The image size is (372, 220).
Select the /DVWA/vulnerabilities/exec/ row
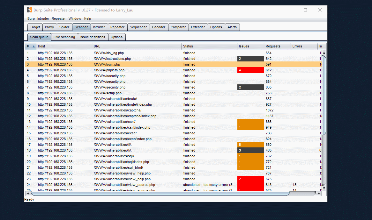174,133
